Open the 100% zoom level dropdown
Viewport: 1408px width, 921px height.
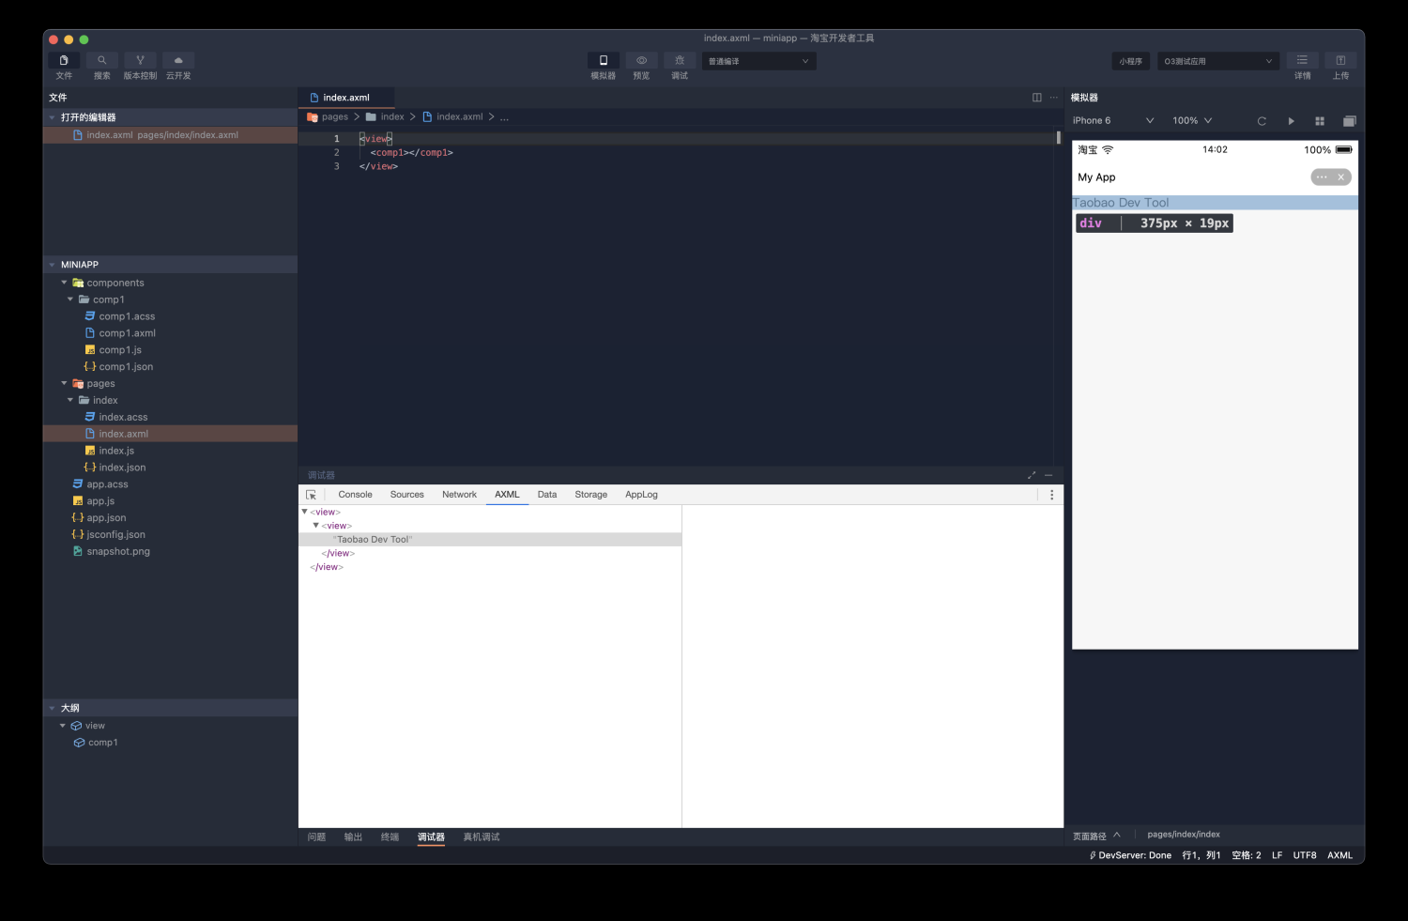1192,120
